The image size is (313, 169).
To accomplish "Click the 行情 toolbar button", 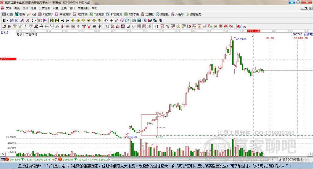I will pyautogui.click(x=7, y=14).
